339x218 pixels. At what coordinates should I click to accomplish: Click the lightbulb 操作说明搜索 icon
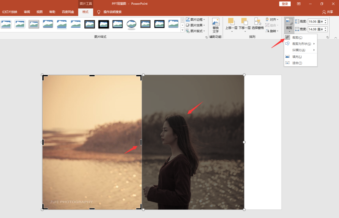point(99,12)
